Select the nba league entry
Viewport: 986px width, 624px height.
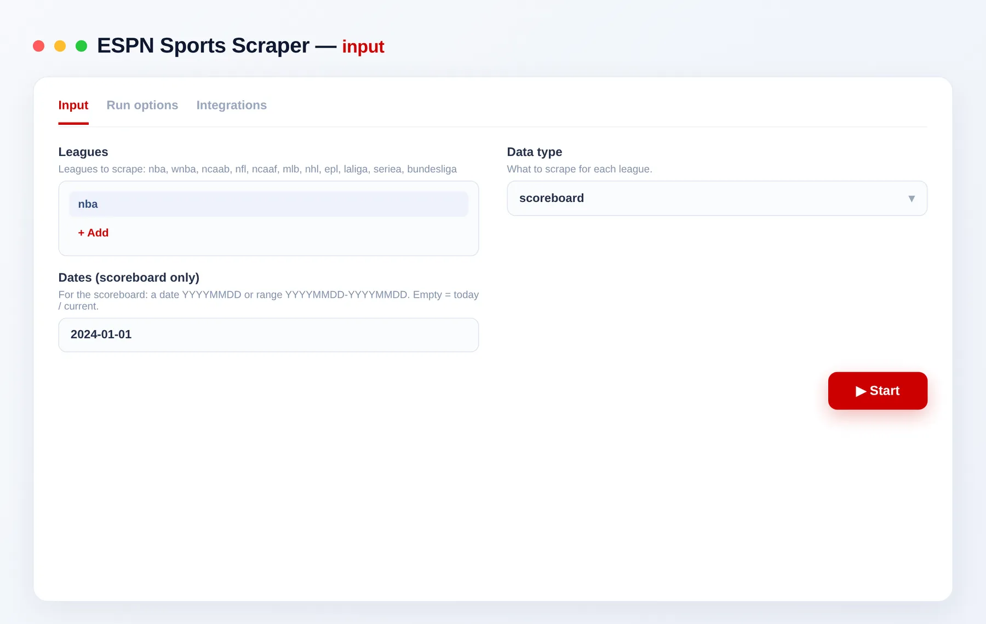pos(268,204)
